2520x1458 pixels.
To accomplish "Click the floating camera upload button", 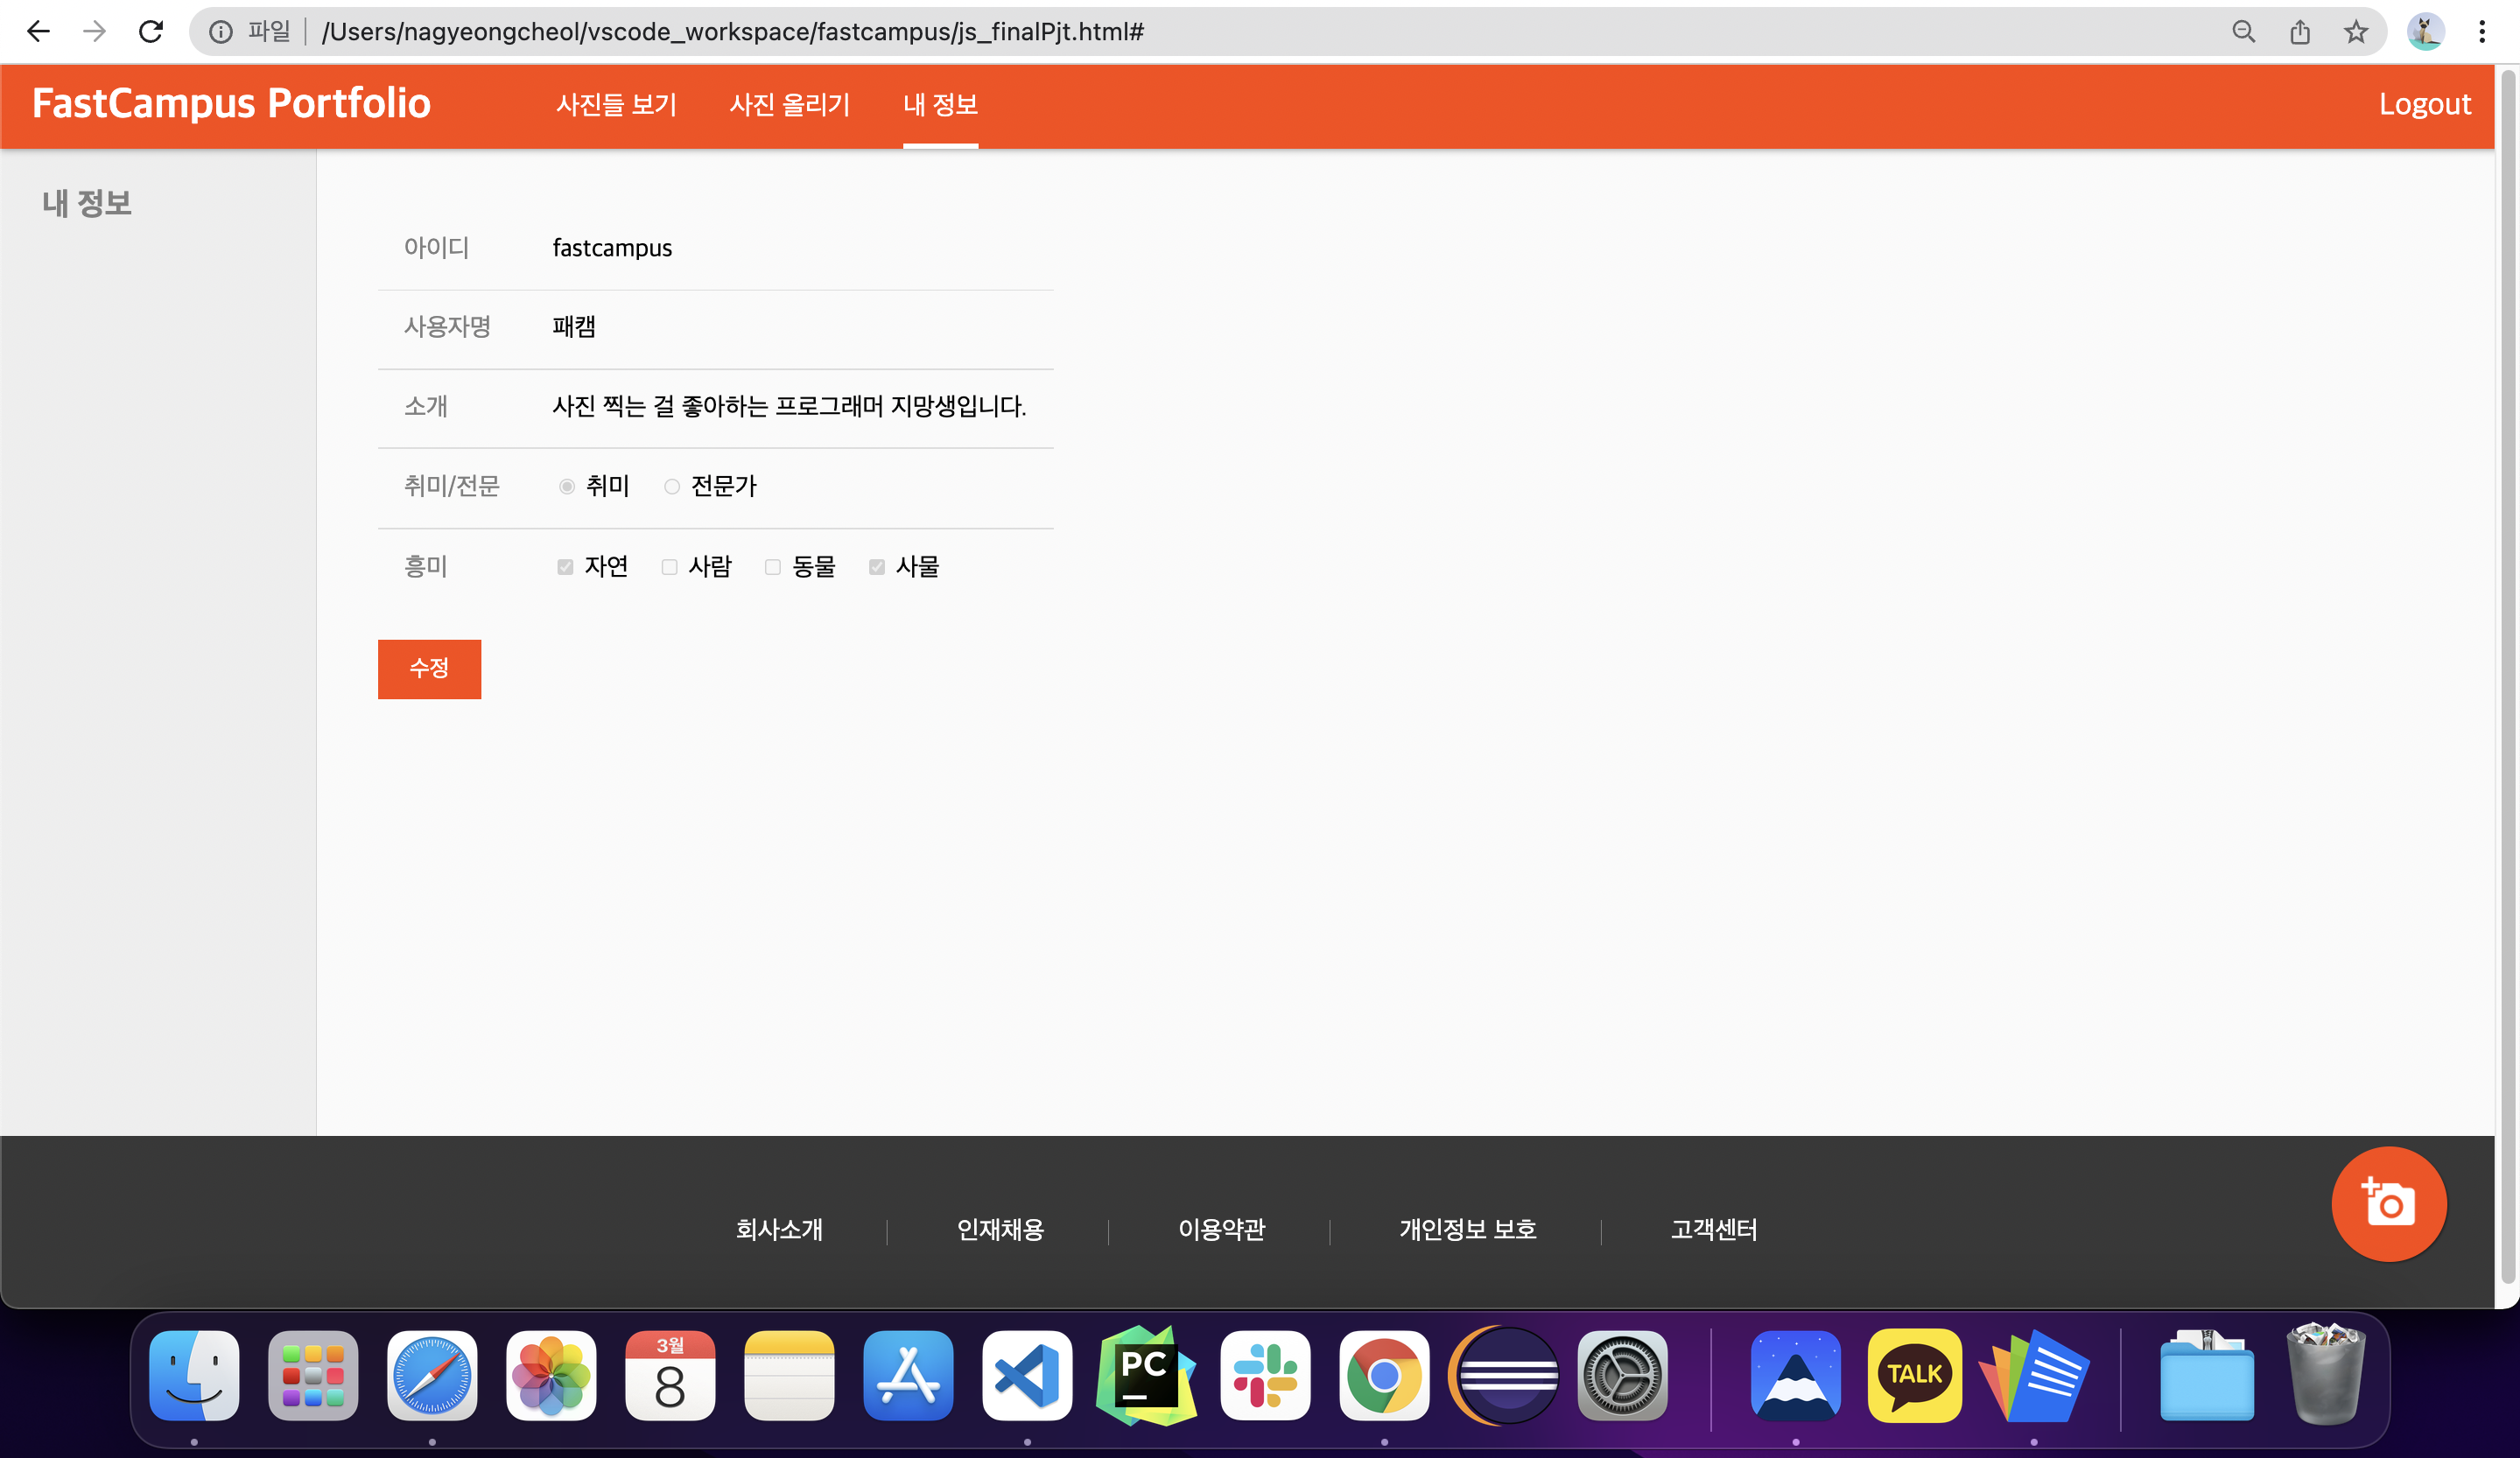I will pyautogui.click(x=2388, y=1203).
